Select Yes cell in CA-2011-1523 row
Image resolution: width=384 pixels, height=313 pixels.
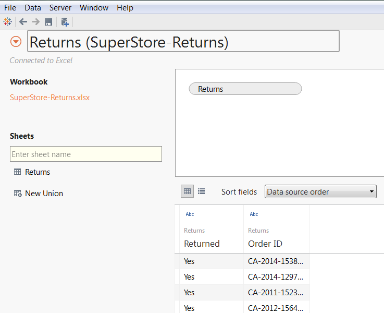[x=212, y=293]
